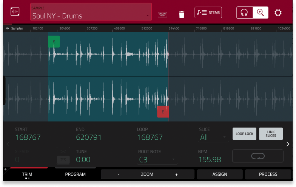Select the green S start marker
The height and width of the screenshot is (187, 296).
click(x=54, y=42)
